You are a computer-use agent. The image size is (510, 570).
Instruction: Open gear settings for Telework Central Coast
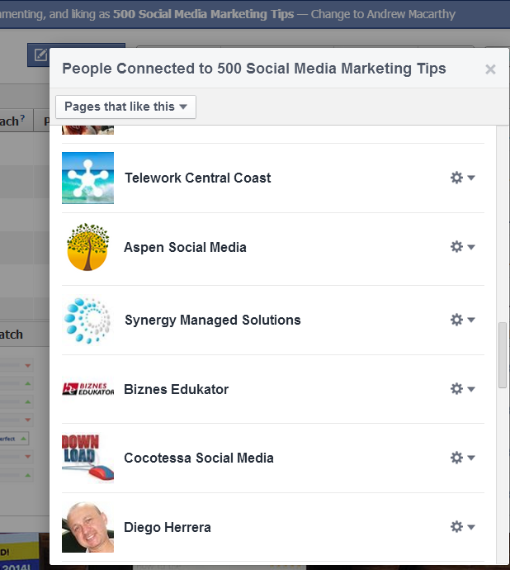click(462, 178)
